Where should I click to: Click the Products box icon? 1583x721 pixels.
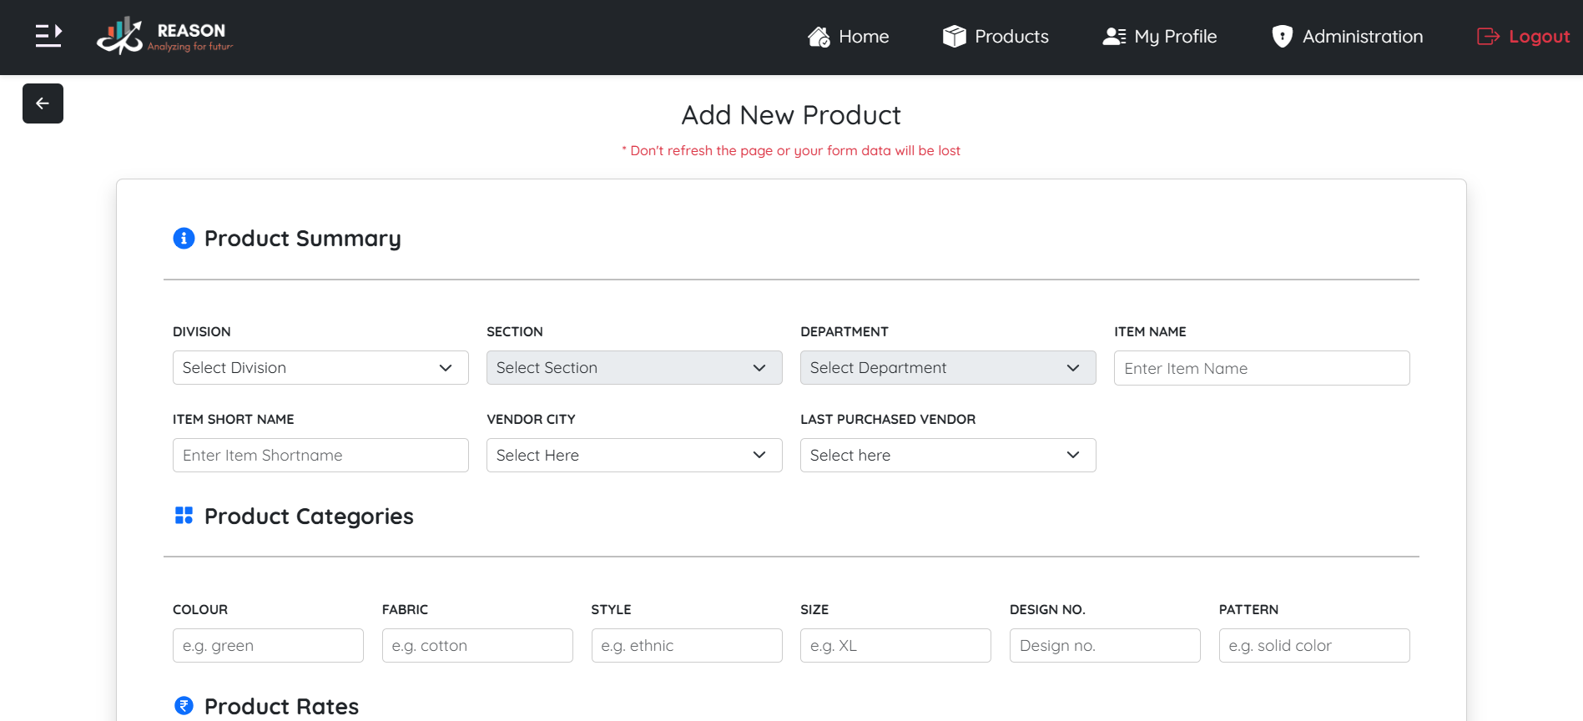(x=954, y=37)
